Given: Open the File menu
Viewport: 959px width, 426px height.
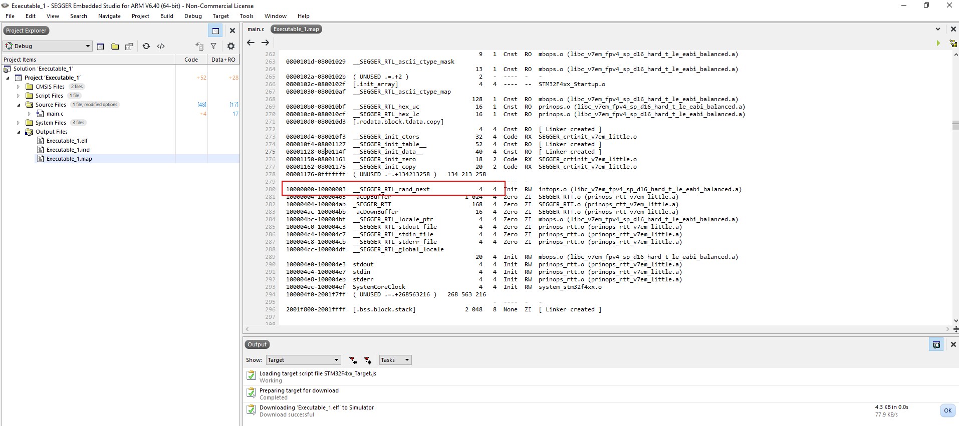Looking at the screenshot, I should click(10, 16).
